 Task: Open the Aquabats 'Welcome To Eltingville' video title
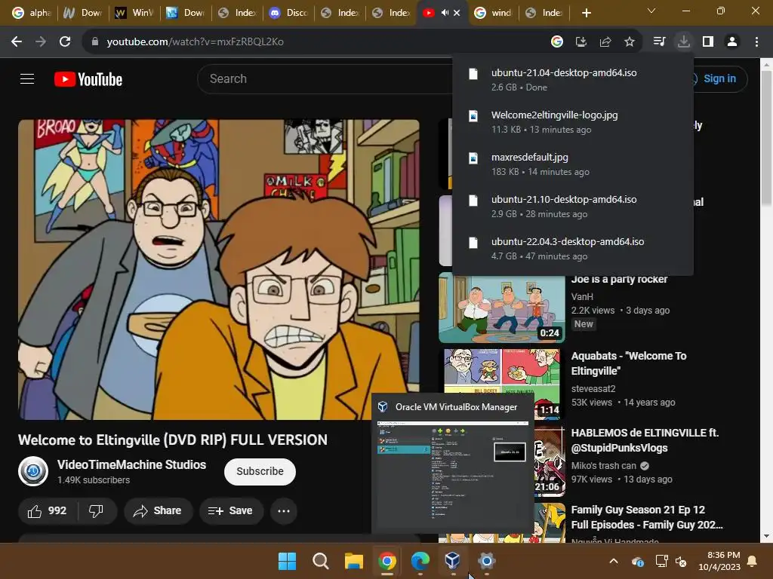click(x=629, y=363)
